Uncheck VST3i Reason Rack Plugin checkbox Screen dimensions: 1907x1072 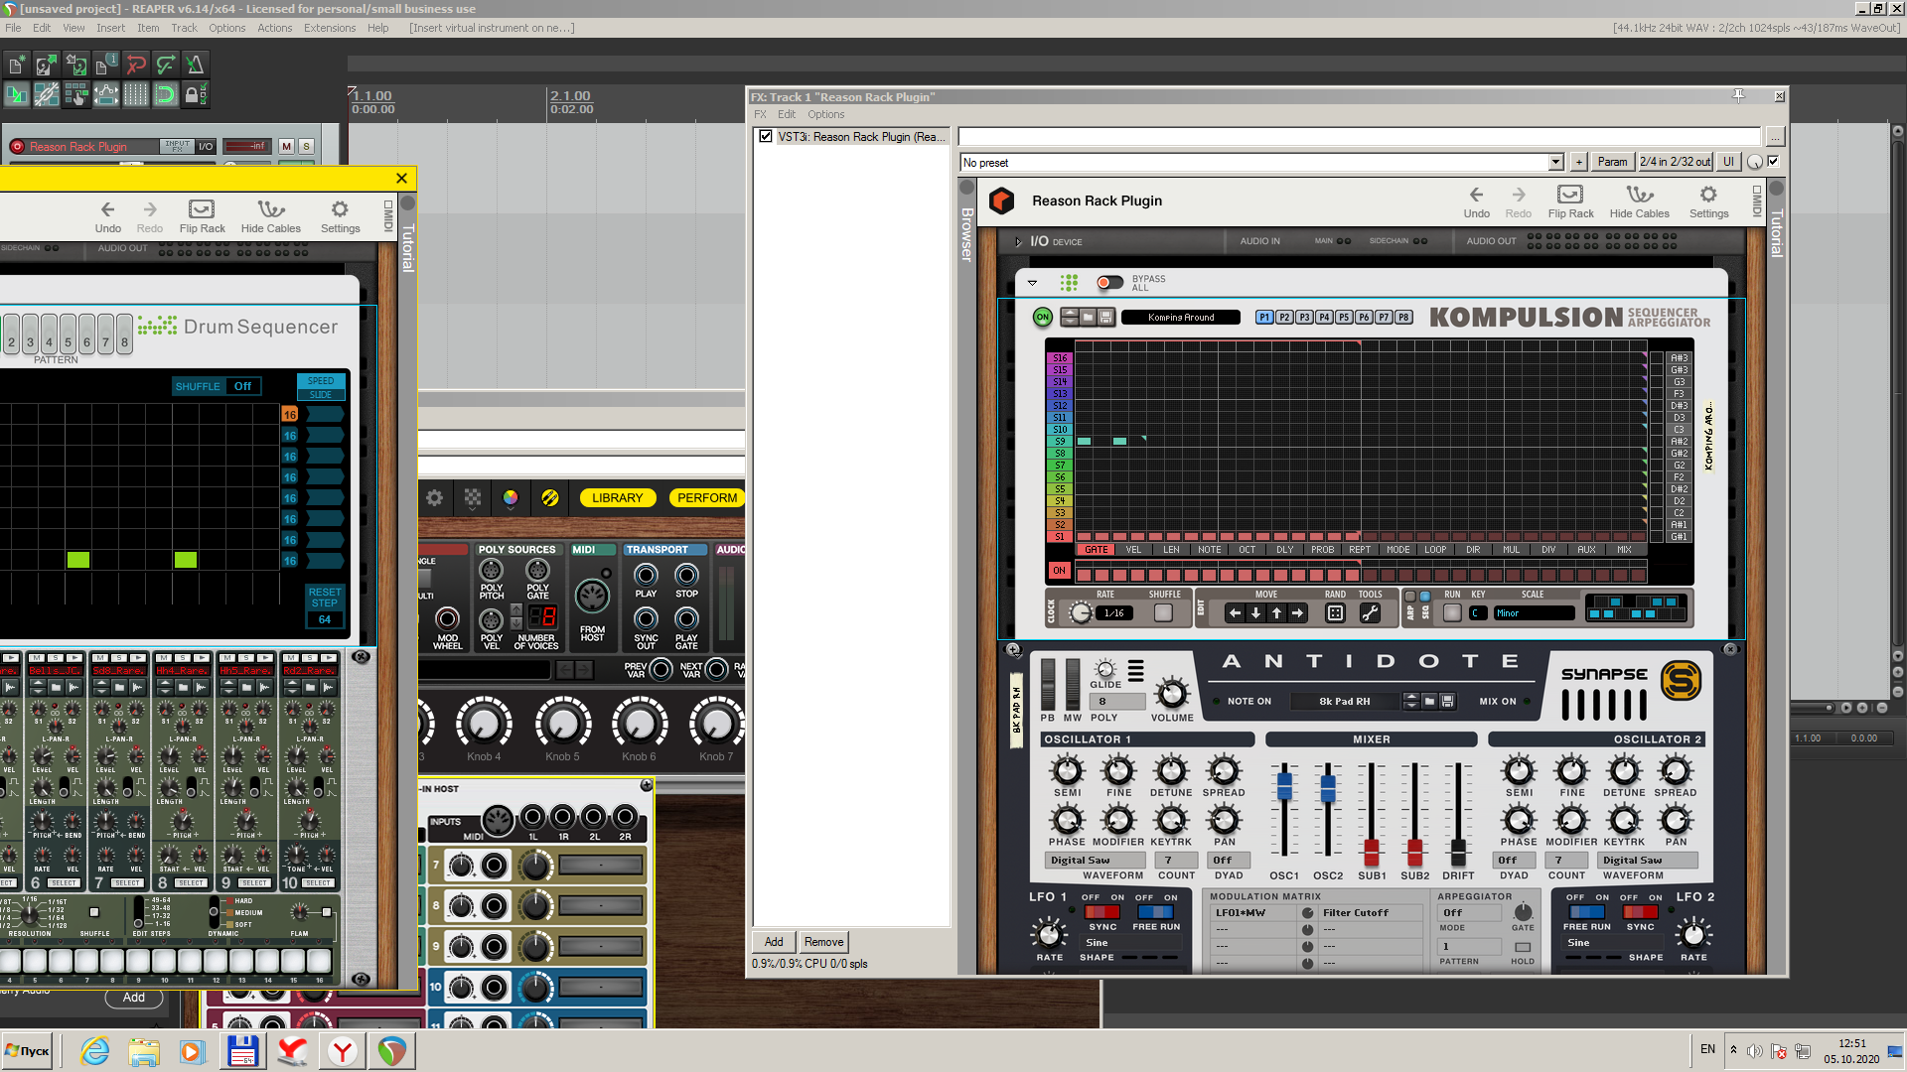pos(766,137)
